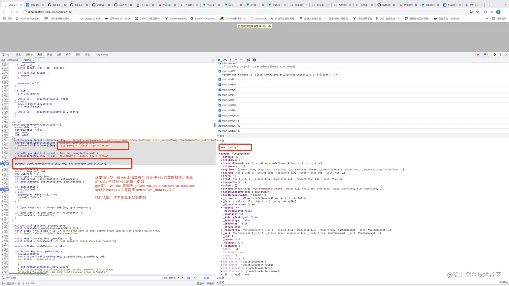Show the file navigator sidebar
This screenshot has height=286, width=509.
(3, 60)
